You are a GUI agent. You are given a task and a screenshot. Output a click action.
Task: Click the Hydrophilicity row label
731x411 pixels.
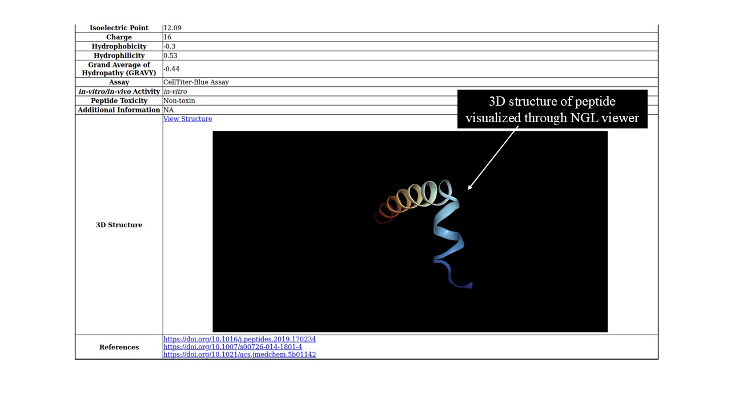119,55
